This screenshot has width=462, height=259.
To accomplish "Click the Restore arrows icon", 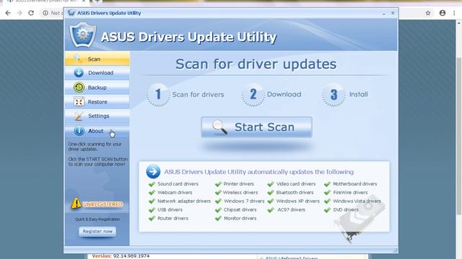I will click(x=79, y=102).
